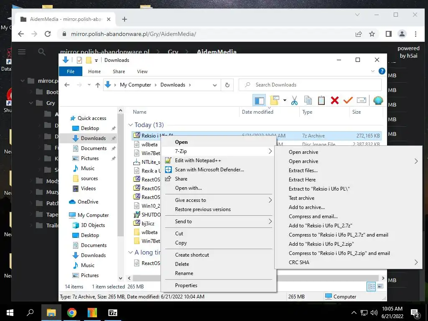Click the Up one level arrow
This screenshot has width=428, height=321.
(98, 85)
